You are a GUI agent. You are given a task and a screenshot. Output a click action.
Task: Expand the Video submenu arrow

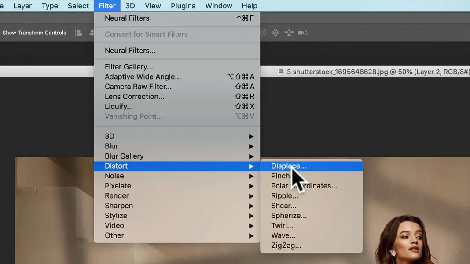[251, 226]
